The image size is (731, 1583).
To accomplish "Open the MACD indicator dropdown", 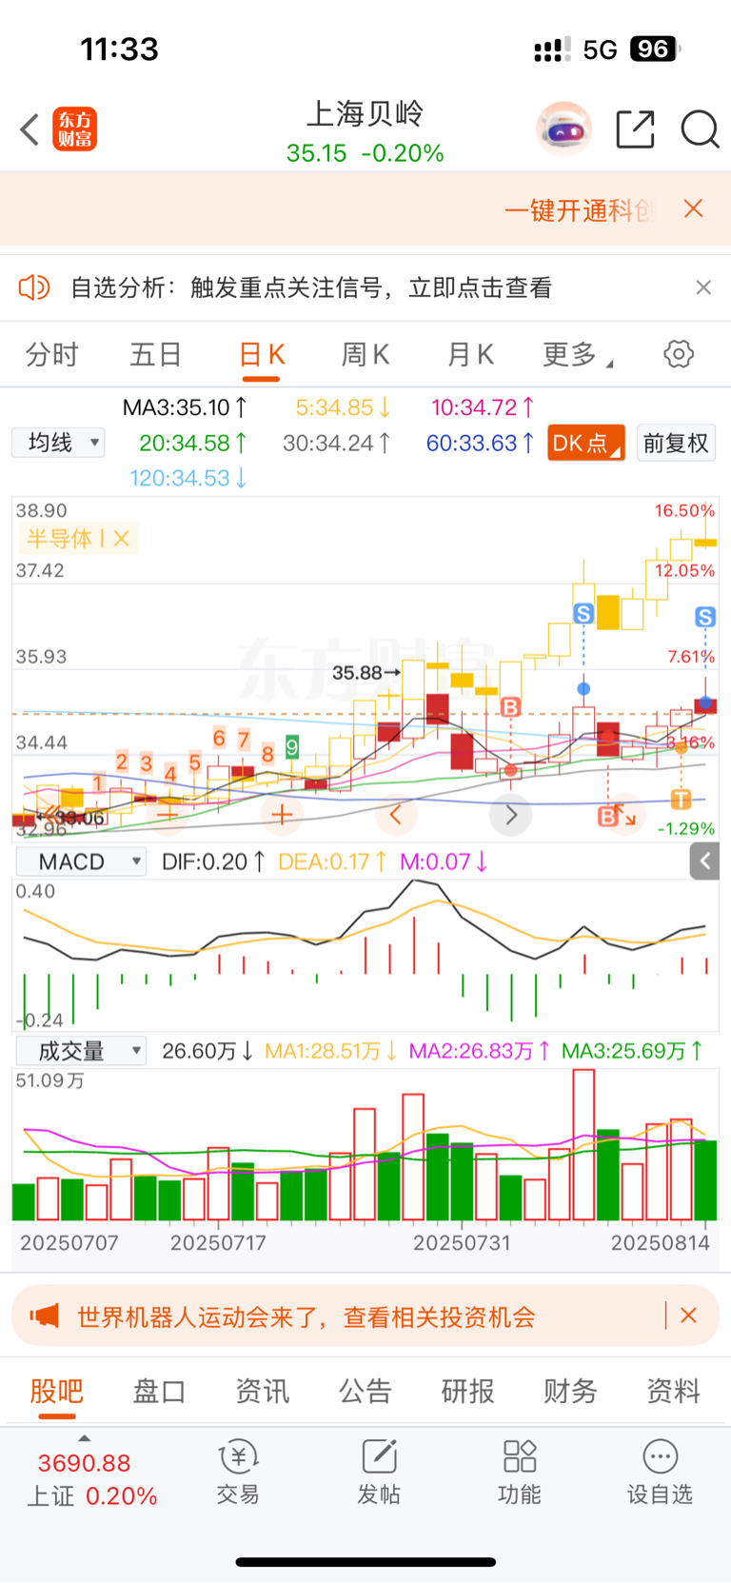I will coord(81,861).
